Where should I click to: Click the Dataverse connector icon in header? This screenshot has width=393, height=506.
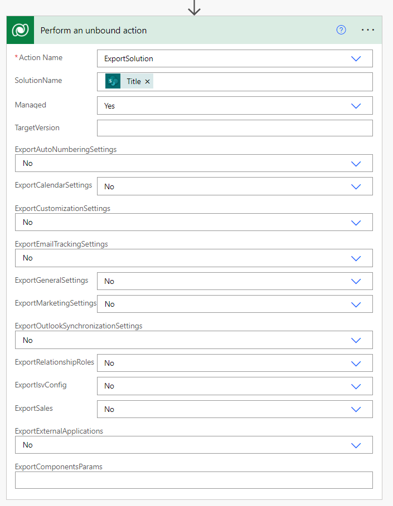pyautogui.click(x=21, y=30)
